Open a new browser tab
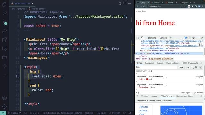 pyautogui.click(x=194, y=3)
